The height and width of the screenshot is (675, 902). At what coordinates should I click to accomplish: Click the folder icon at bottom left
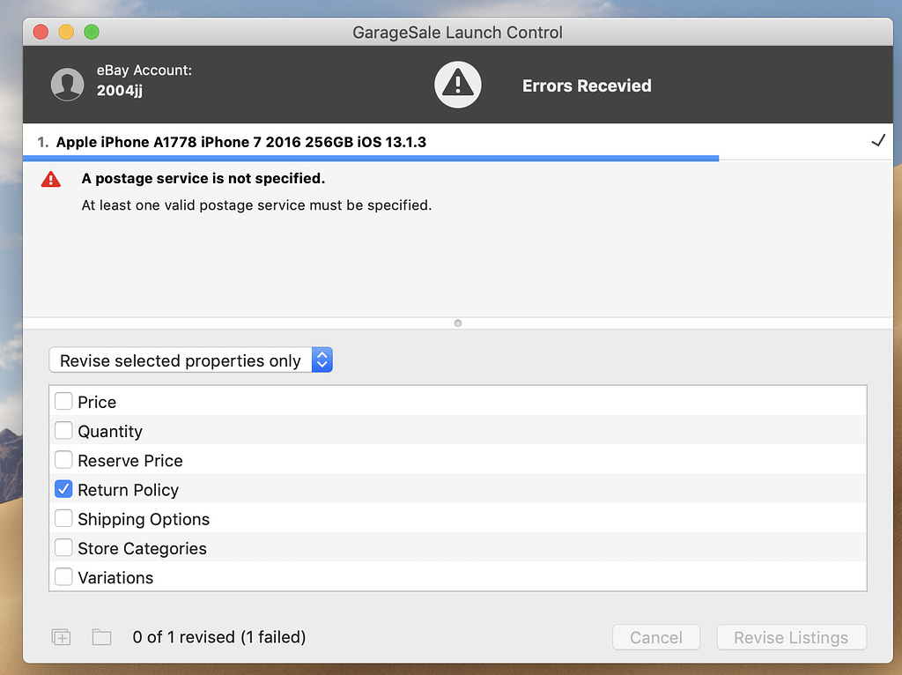102,637
